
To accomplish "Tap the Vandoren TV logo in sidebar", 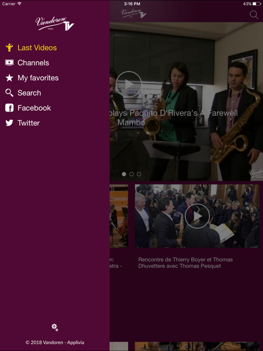I will tap(55, 23).
